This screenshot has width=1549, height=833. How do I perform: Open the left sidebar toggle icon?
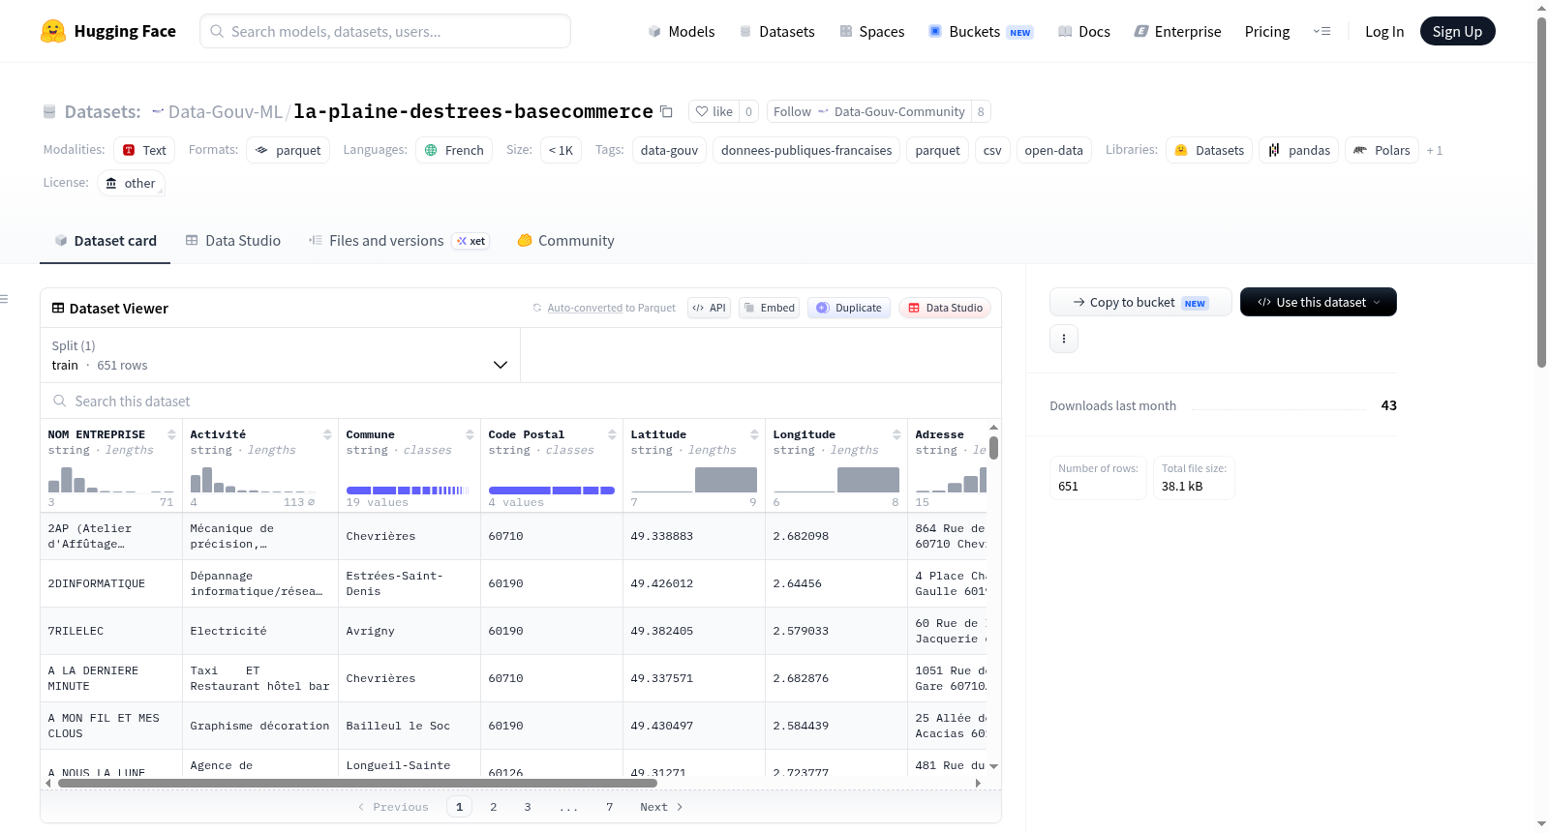pyautogui.click(x=5, y=299)
